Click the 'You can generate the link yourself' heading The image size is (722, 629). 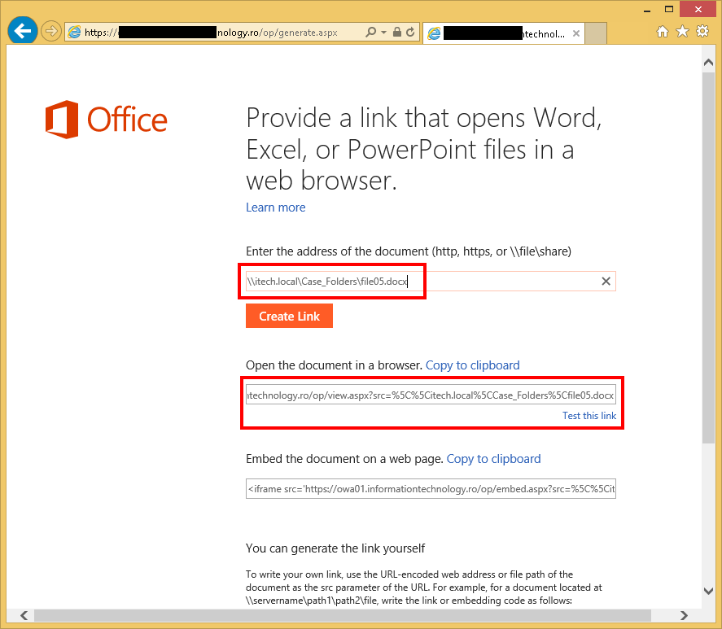pos(335,548)
